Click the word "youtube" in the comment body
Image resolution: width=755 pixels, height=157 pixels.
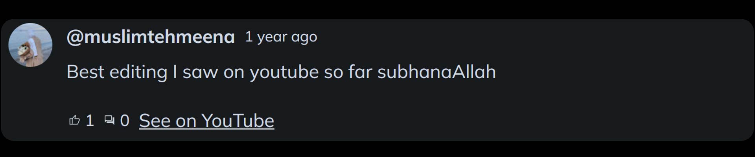point(284,72)
